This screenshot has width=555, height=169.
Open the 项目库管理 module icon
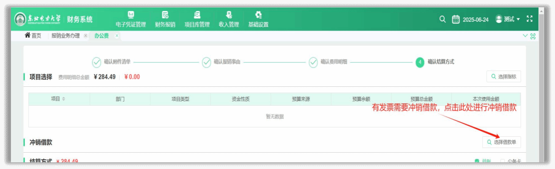tap(197, 15)
